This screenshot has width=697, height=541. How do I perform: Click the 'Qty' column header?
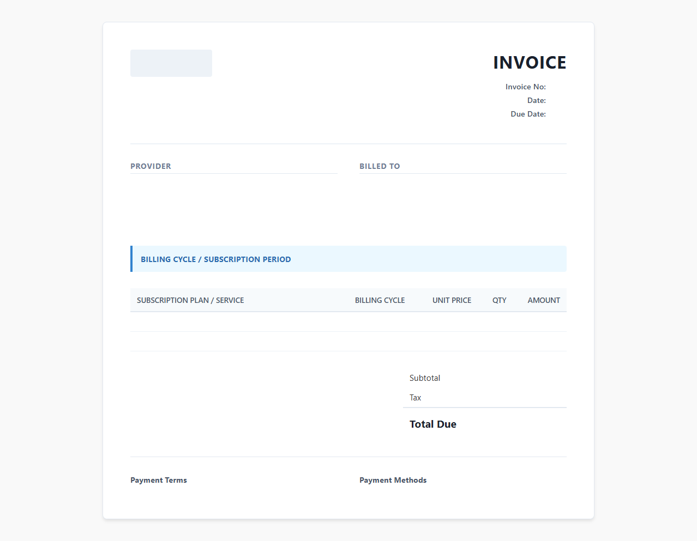(500, 300)
